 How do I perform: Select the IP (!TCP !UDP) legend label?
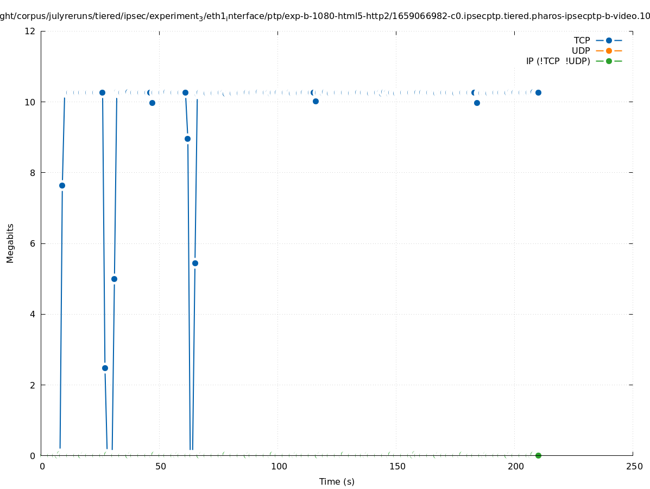pos(558,61)
